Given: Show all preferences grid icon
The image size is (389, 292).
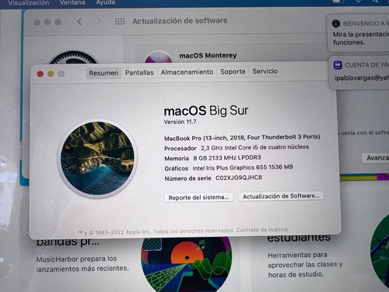Looking at the screenshot, I should coord(120,21).
